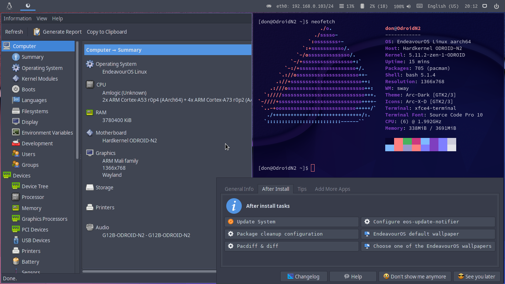Open the Development sidebar entry
This screenshot has height=284, width=505.
tap(37, 143)
